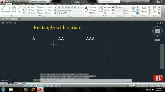The width and height of the screenshot is (165, 92).
Task: Open the Home ribbon tab
Action: 9,4
